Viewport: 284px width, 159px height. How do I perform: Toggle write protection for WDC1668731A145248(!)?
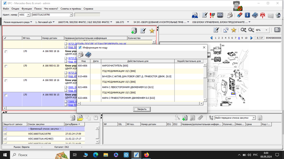point(5,139)
